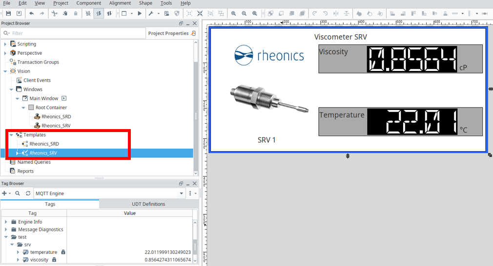
Task: Switch to the Tags tab
Action: point(50,204)
